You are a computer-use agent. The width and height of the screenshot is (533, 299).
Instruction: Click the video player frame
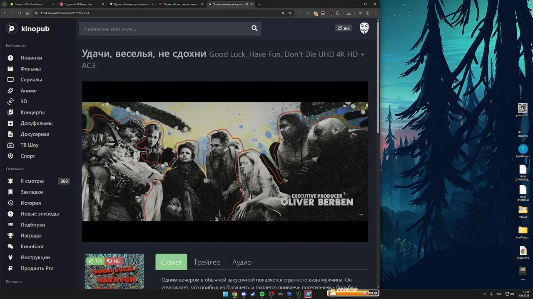tap(224, 162)
